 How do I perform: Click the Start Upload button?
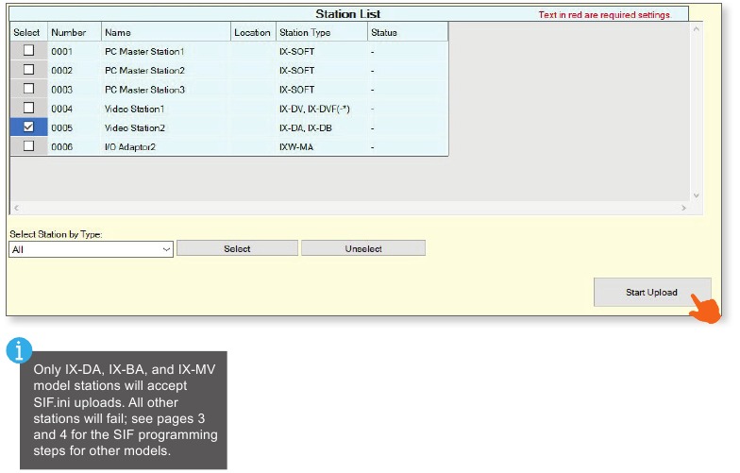coord(651,293)
